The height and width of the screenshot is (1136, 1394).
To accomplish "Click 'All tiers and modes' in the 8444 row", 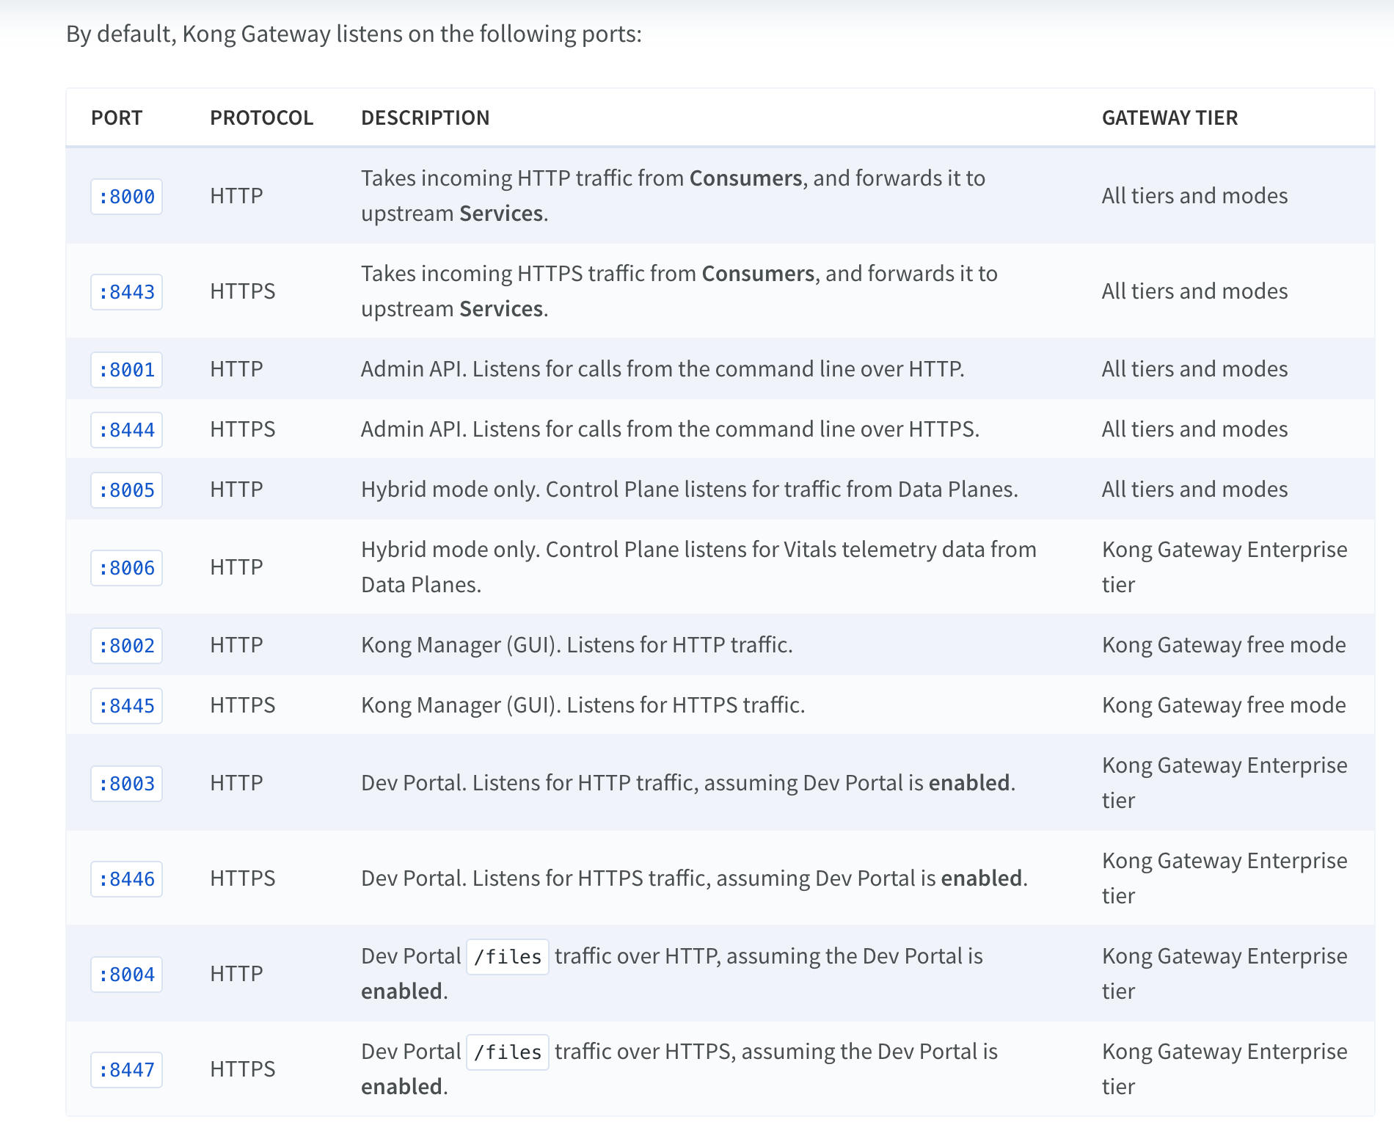I will [x=1194, y=429].
